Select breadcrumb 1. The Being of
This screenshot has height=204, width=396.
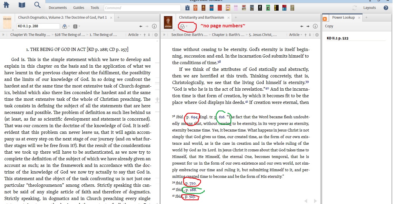[103, 35]
